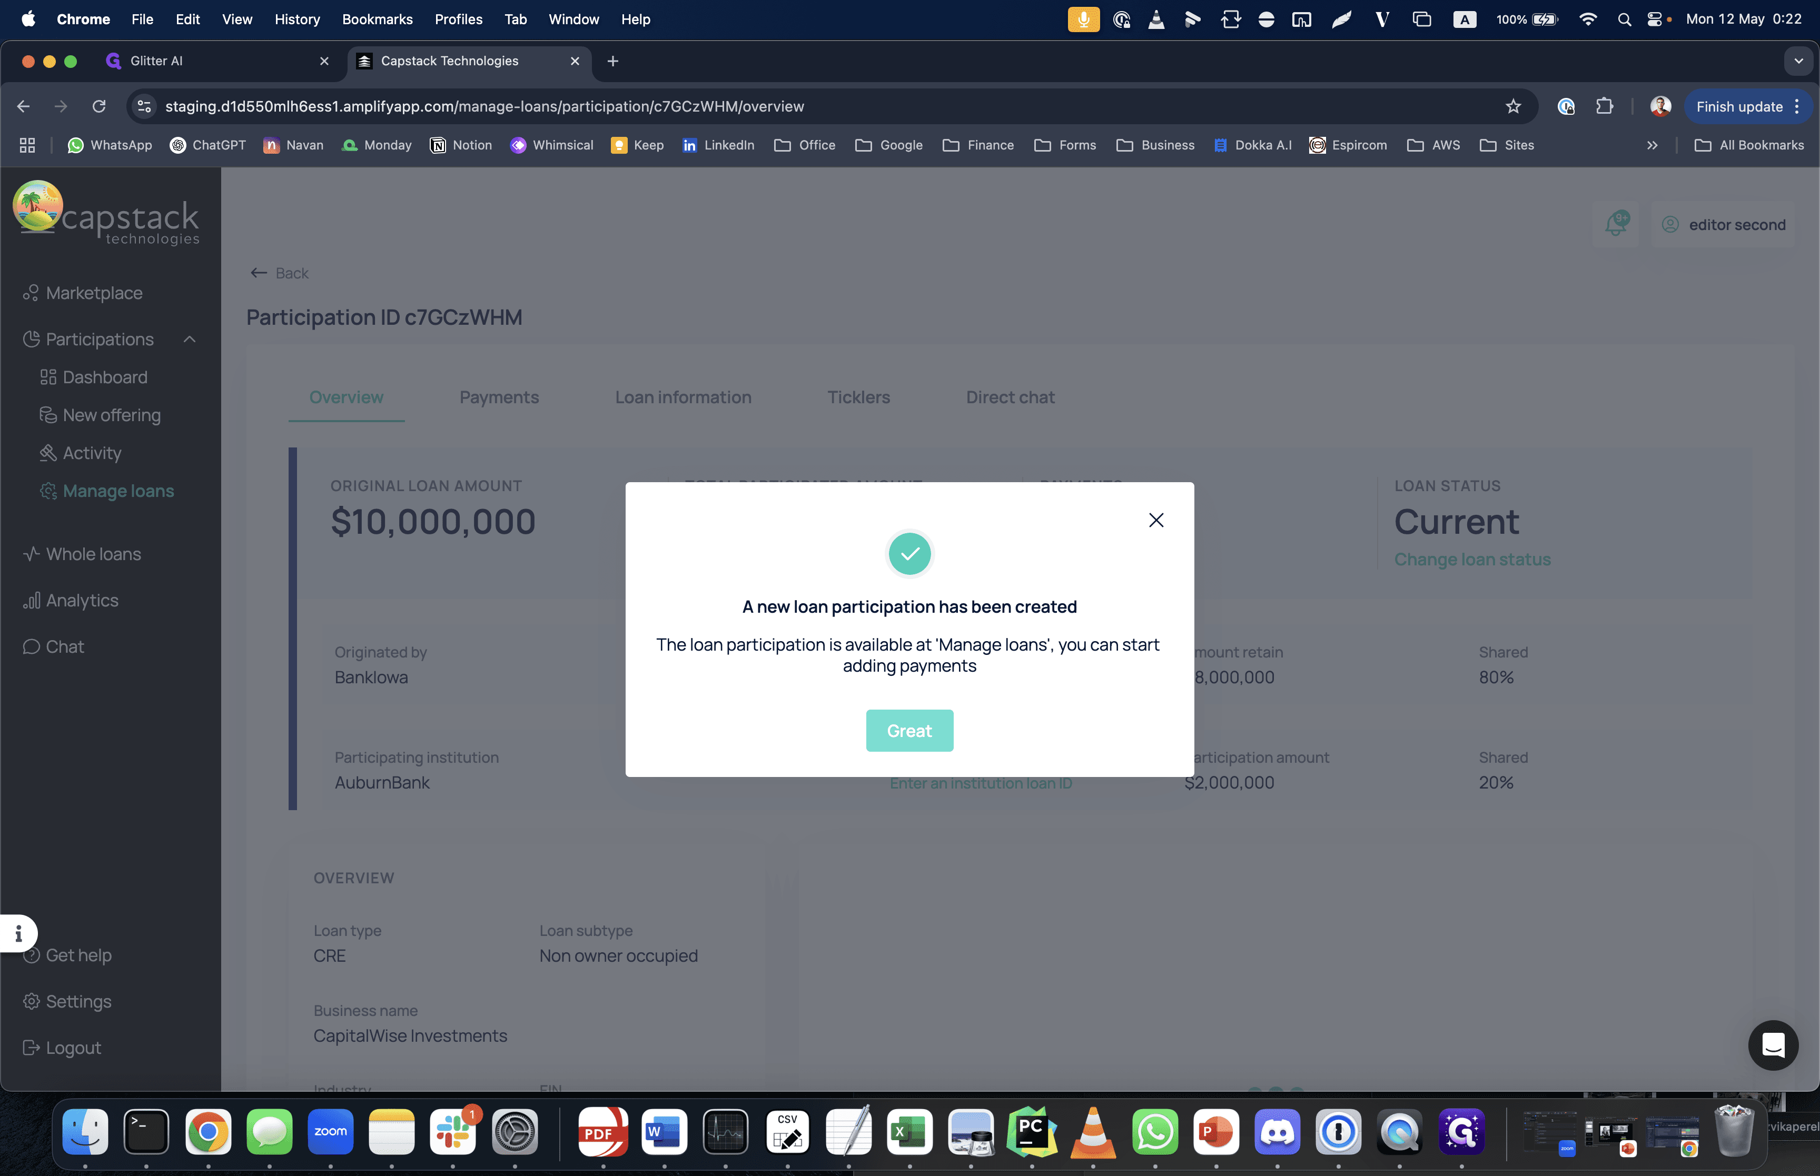Log out using the Logout link

point(62,1048)
